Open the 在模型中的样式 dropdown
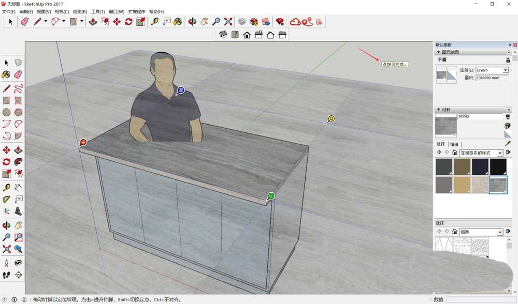The height and width of the screenshot is (304, 518). click(x=500, y=153)
